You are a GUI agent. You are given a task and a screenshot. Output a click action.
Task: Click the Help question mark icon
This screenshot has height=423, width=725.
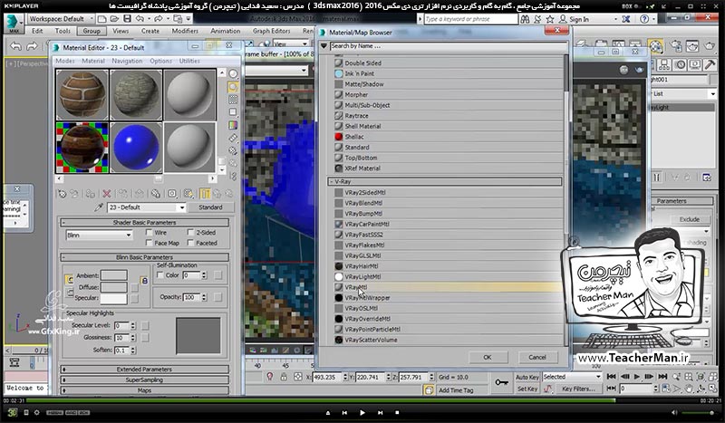[x=644, y=19]
